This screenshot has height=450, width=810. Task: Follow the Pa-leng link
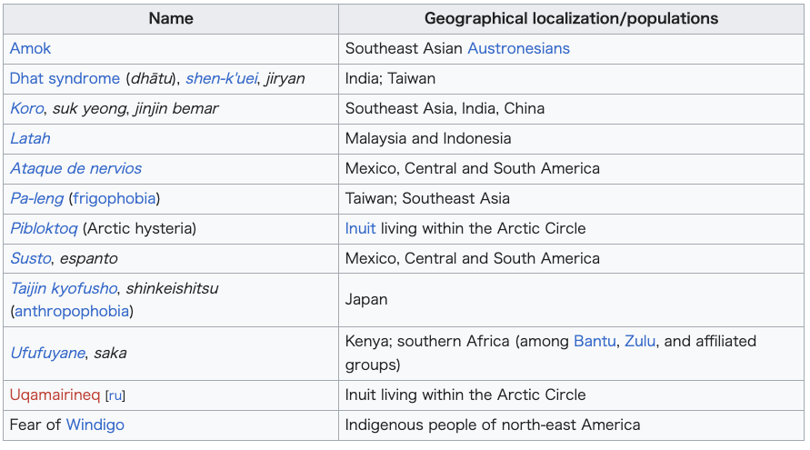[x=36, y=198]
